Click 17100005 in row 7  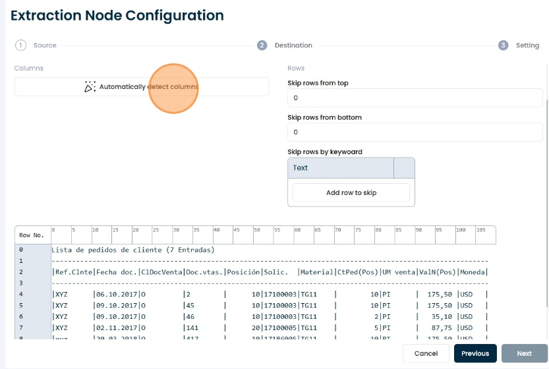click(x=280, y=328)
